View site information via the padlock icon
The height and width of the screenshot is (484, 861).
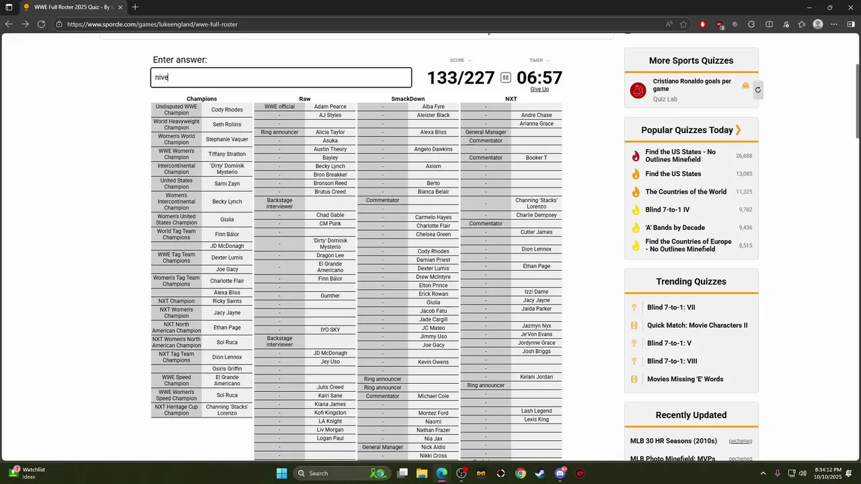pos(59,24)
